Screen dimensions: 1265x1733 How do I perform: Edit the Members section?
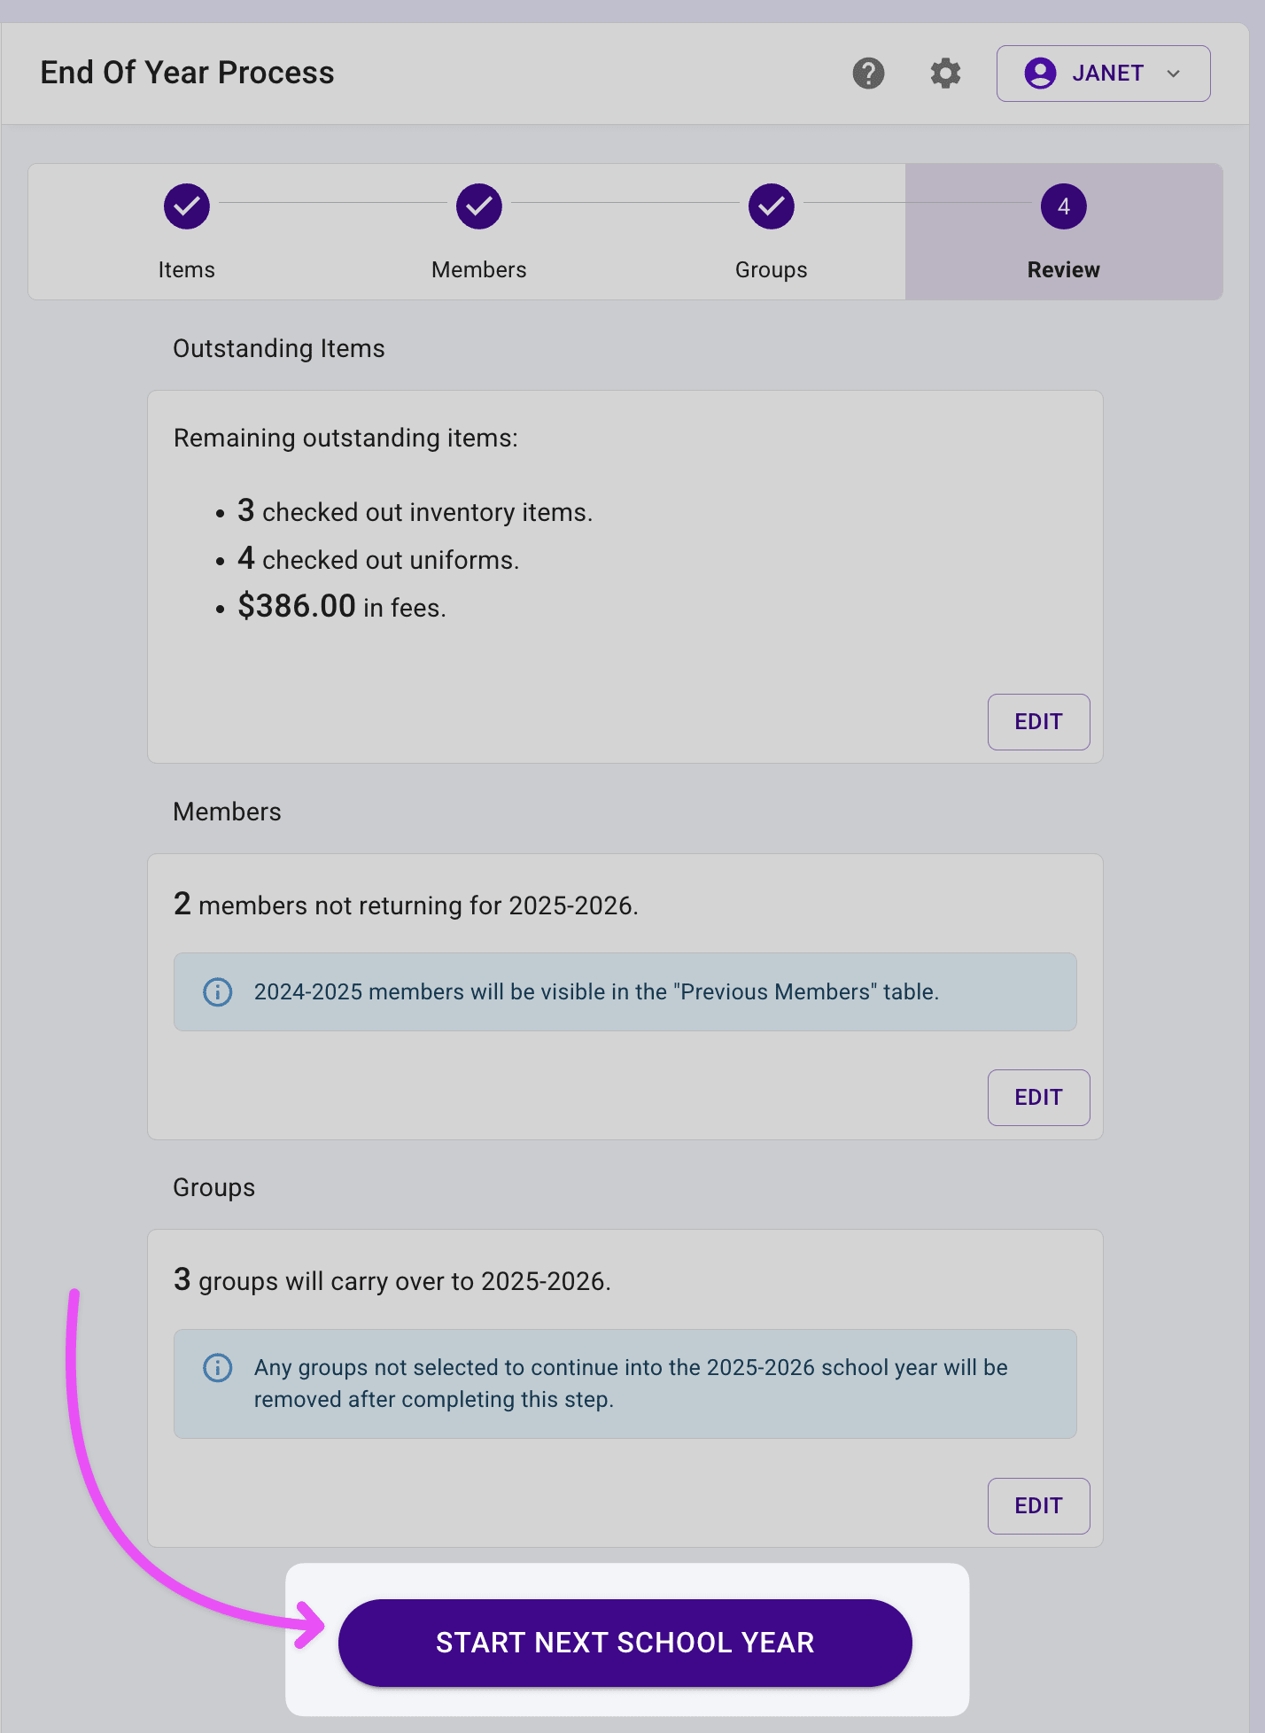click(1038, 1098)
